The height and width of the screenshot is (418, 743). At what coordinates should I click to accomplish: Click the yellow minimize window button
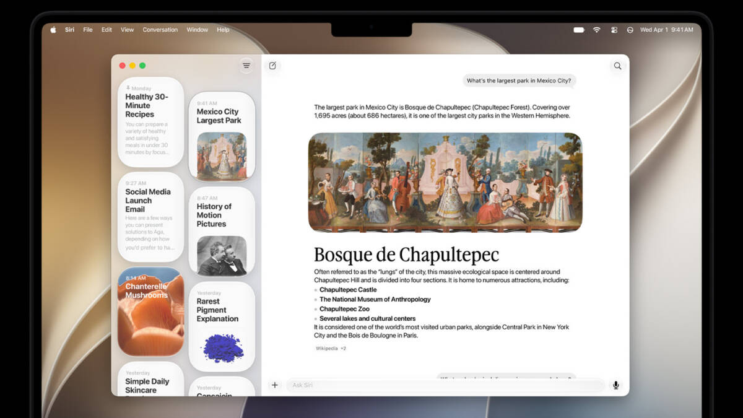pos(133,66)
